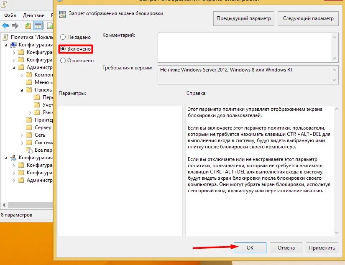This screenshot has height=265, width=345.
Task: Go back with the blue left arrow toolbar icon
Action: [5, 26]
